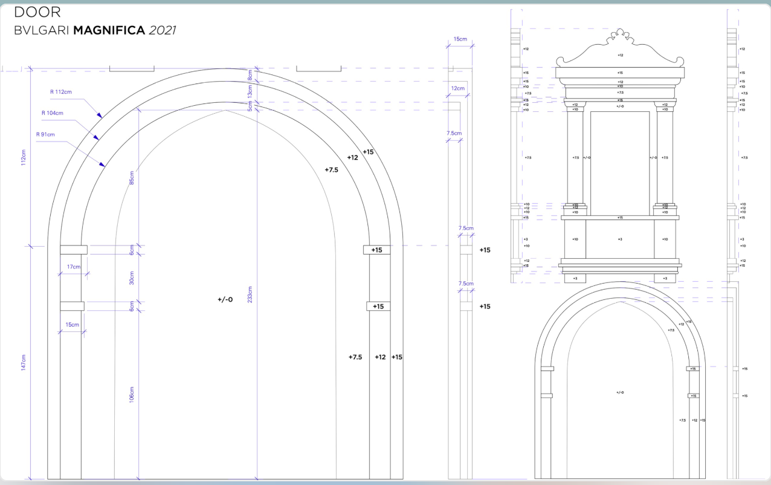Viewport: 771px width, 485px height.
Task: Click the 15cm dimension under lower left bracket
Action: click(72, 325)
